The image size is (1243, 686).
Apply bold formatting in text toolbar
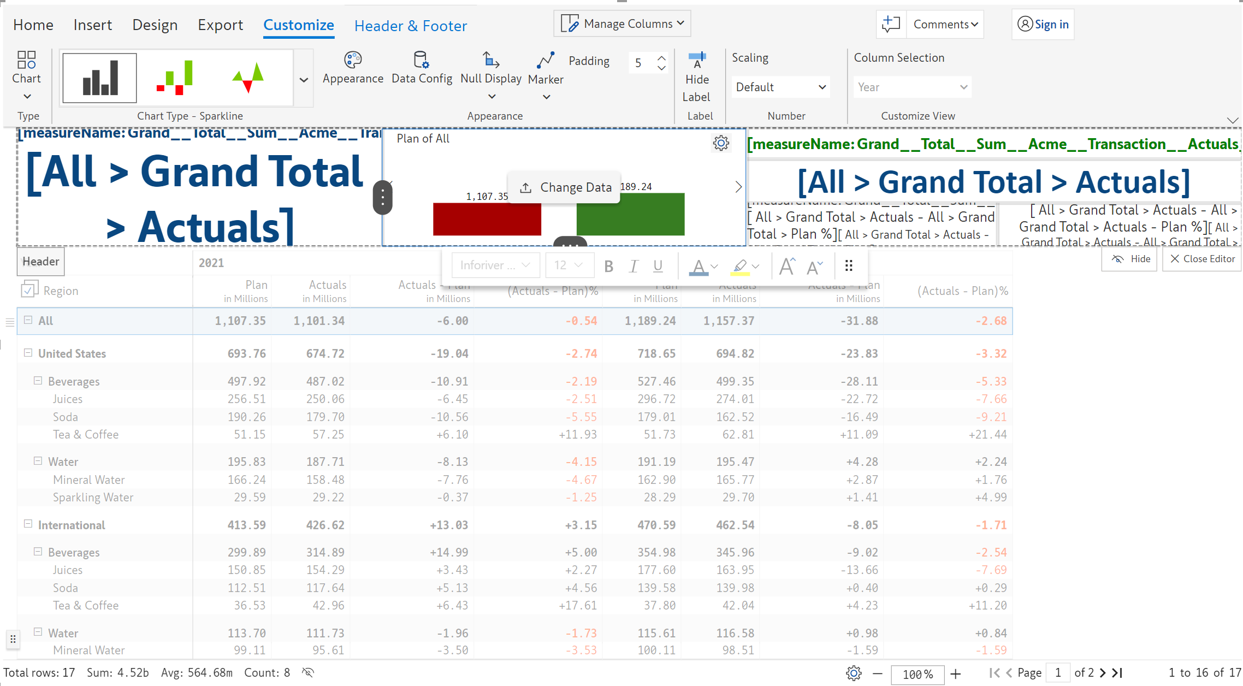[x=608, y=266]
